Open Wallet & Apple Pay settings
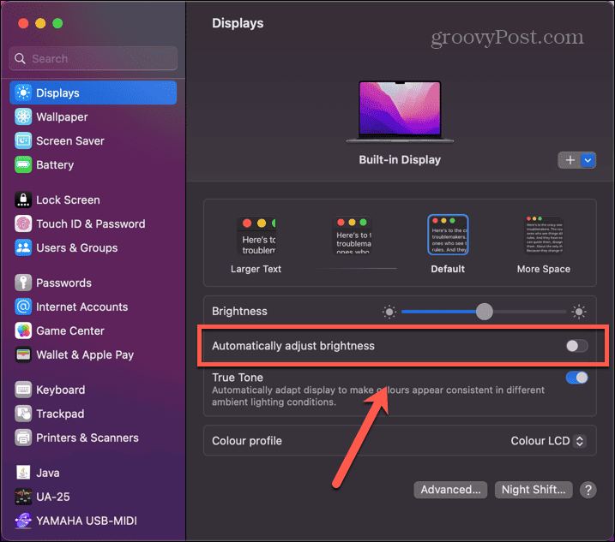 click(93, 354)
